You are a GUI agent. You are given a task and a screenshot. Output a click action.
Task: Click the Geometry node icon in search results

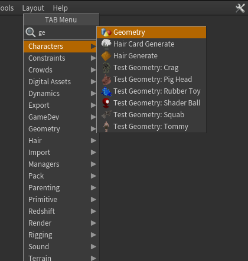106,32
